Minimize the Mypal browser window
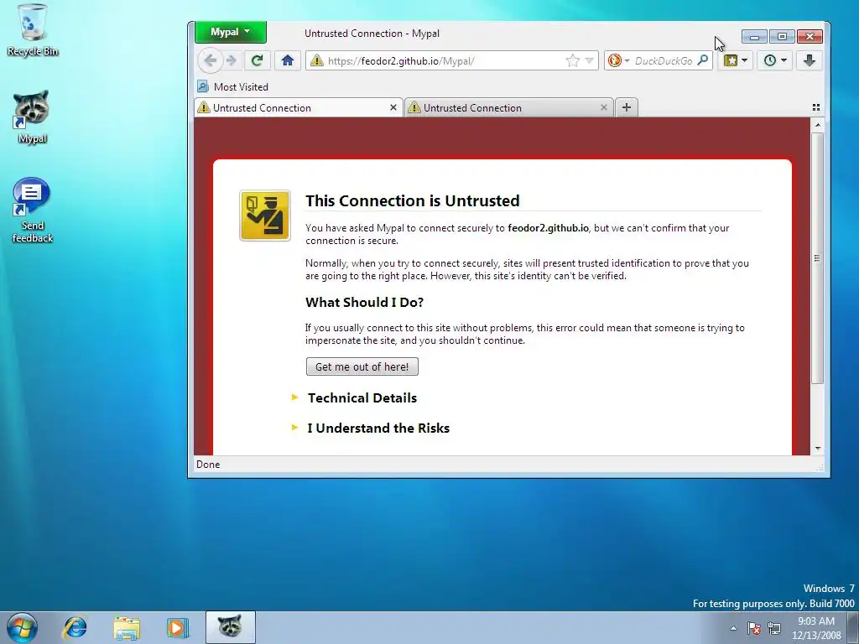This screenshot has height=644, width=859. (x=754, y=37)
